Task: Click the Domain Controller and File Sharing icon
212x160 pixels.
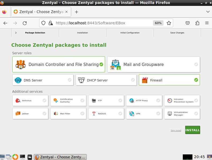Action: (x=21, y=64)
